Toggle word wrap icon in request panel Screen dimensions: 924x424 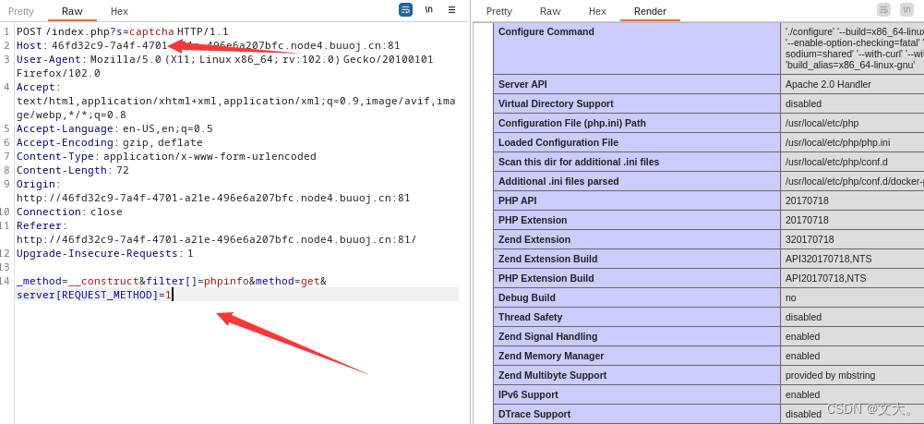point(405,10)
